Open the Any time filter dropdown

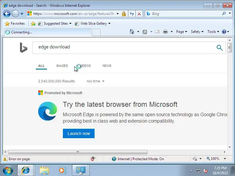(x=95, y=81)
